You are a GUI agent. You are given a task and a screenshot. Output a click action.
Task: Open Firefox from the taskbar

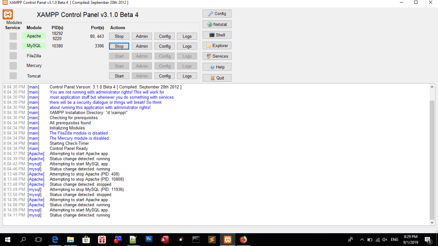coord(244,240)
